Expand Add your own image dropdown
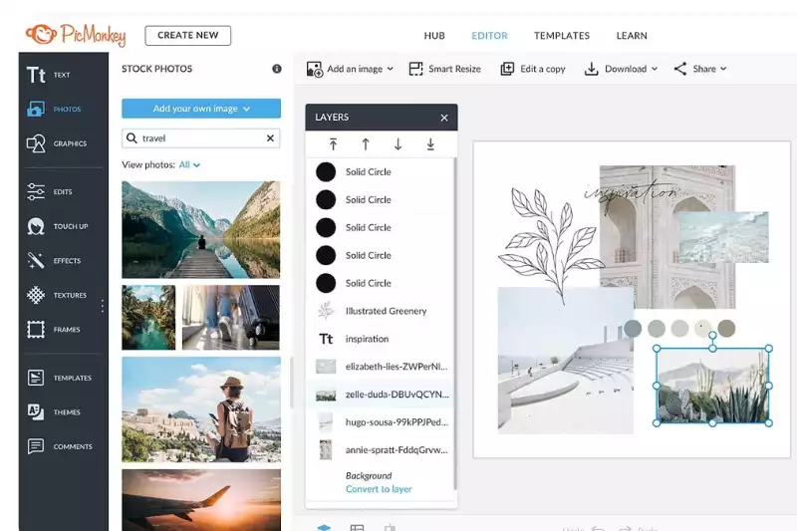Viewport: 797px width, 531px height. click(x=201, y=109)
